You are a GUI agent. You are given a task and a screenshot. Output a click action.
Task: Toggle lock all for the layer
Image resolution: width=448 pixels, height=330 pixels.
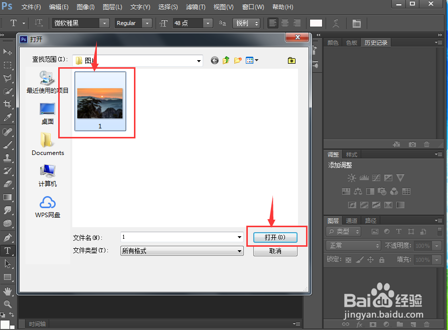382,260
